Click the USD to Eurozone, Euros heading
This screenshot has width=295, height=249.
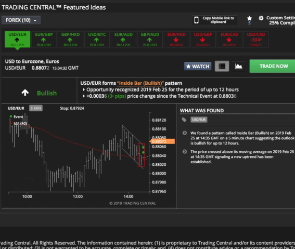click(32, 61)
